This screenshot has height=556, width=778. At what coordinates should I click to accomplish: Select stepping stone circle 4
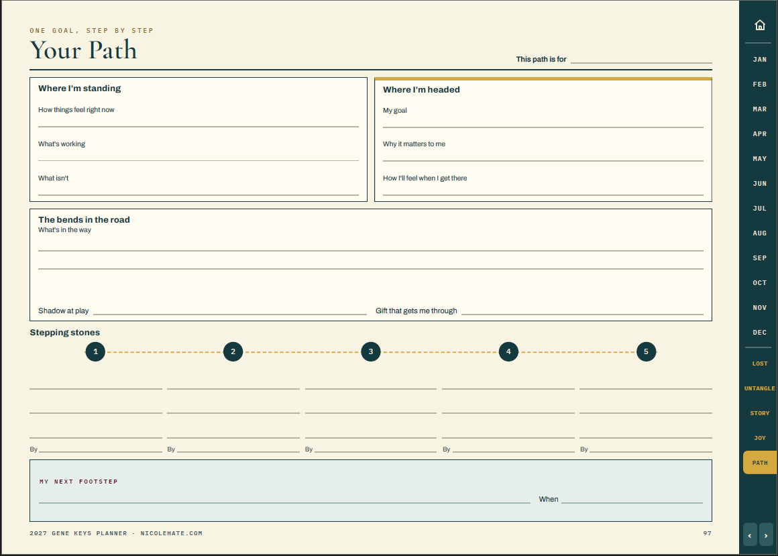[x=508, y=351]
